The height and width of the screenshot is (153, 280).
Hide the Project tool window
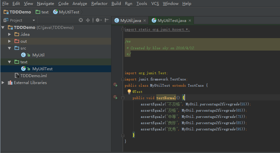107,20
